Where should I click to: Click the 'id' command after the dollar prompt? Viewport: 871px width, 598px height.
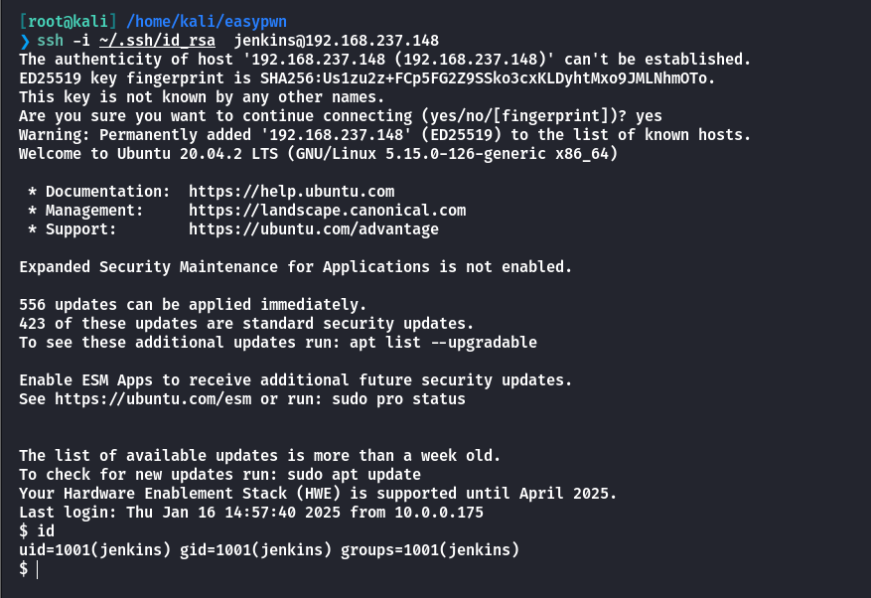click(46, 530)
